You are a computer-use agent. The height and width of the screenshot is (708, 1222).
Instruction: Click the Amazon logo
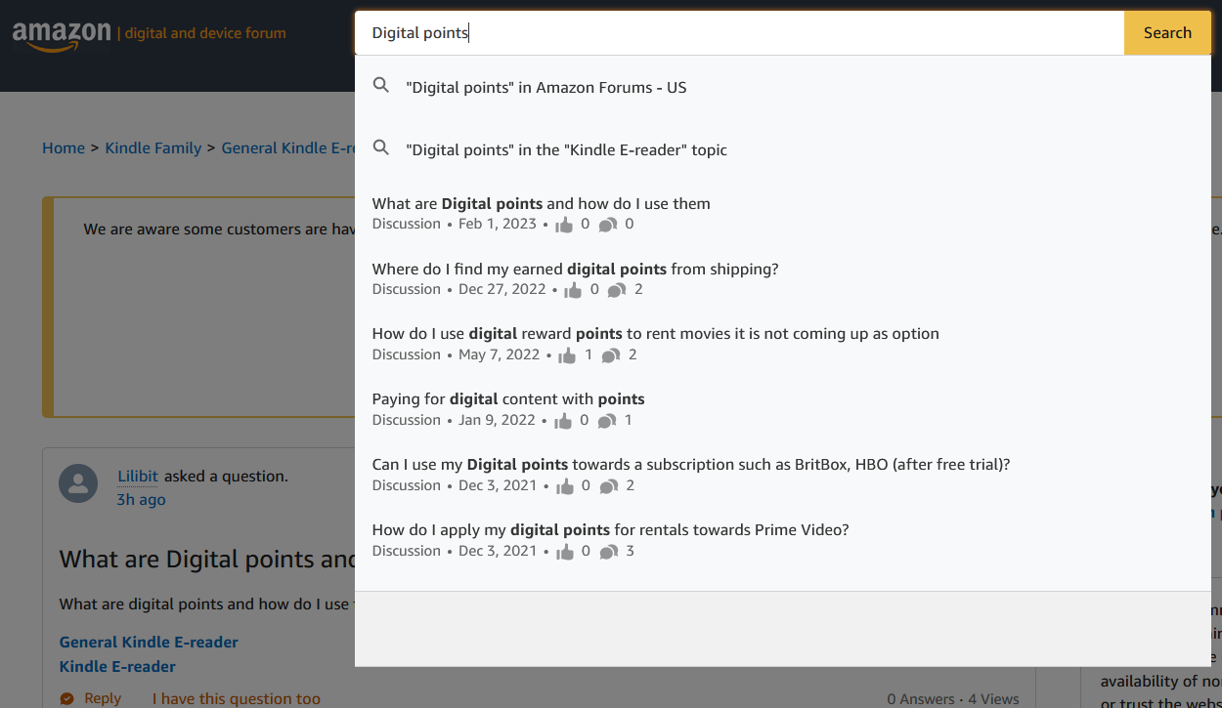pos(64,30)
